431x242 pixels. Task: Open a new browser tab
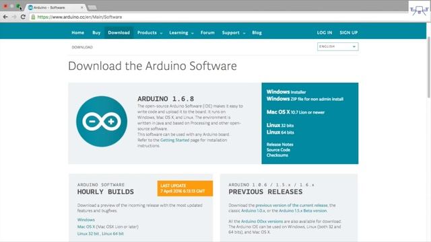(x=92, y=7)
